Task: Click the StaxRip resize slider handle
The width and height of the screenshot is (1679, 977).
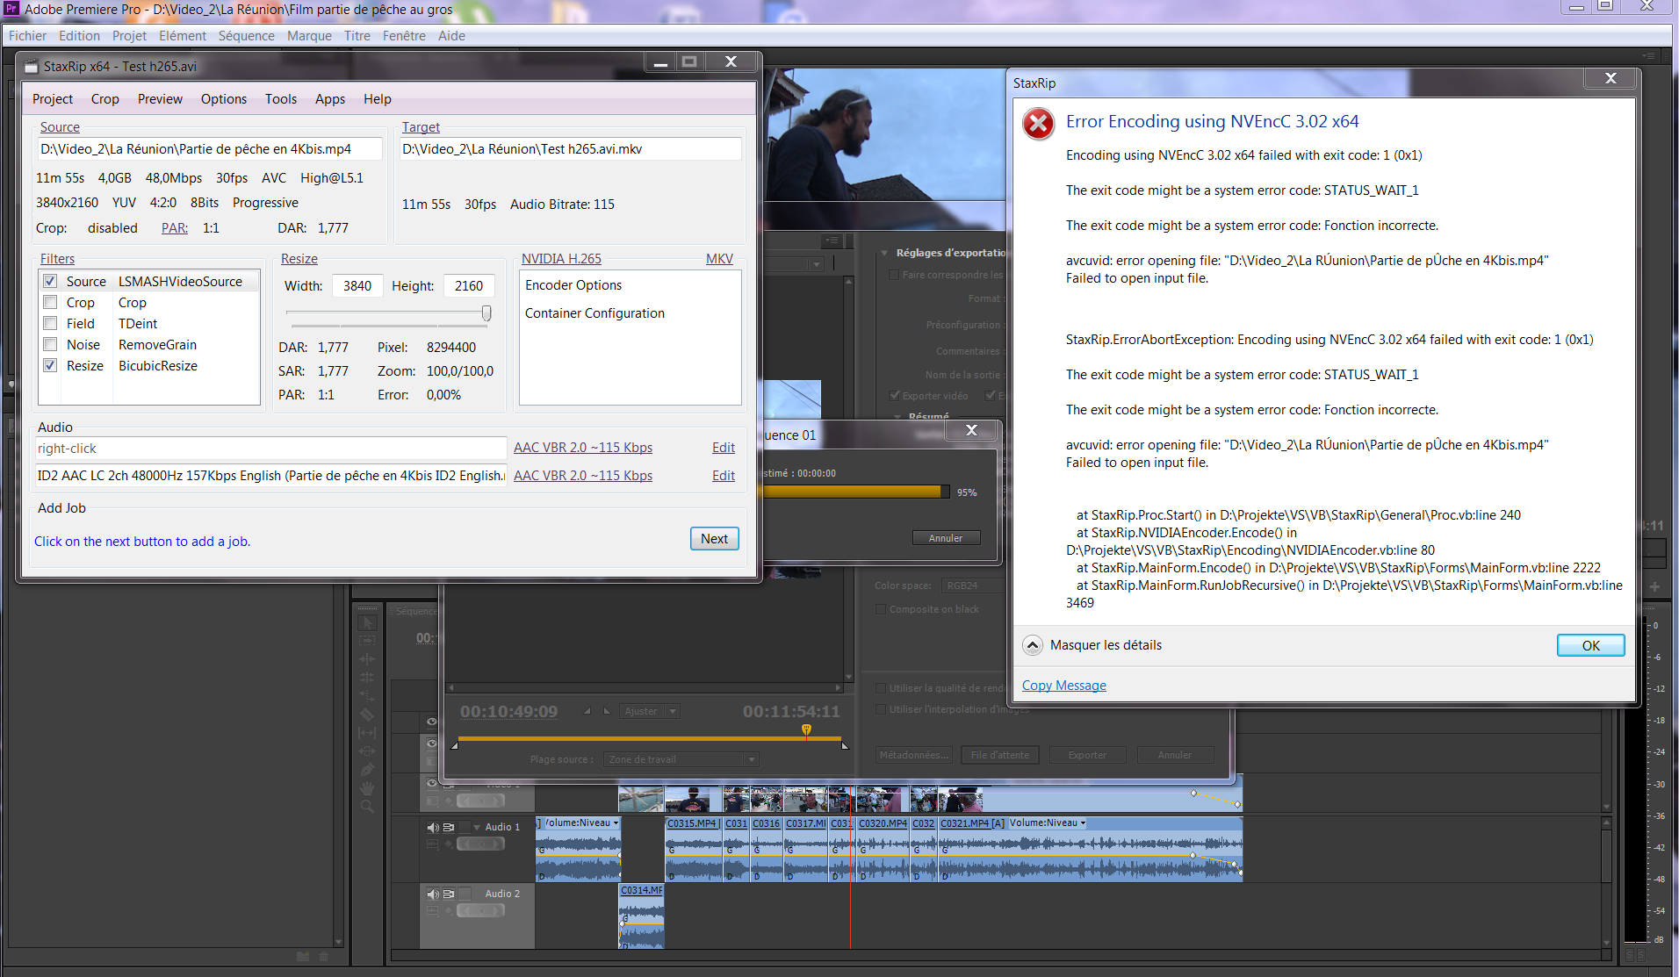Action: tap(486, 313)
